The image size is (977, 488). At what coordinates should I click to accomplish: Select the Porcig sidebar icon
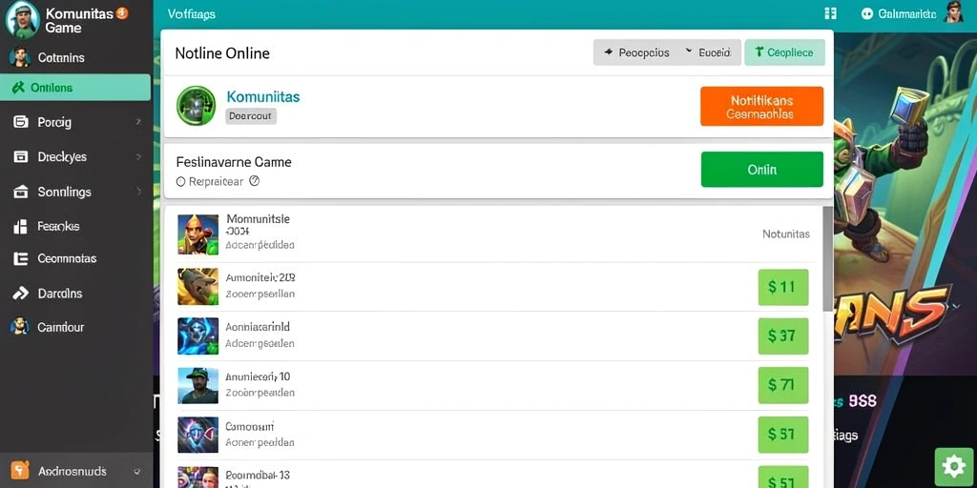pos(21,122)
